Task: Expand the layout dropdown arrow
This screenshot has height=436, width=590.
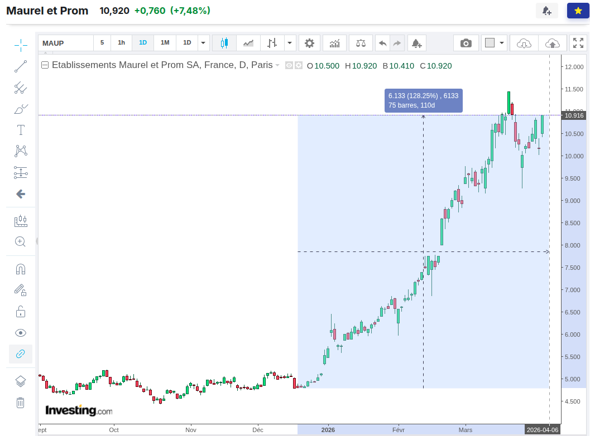Action: 502,43
